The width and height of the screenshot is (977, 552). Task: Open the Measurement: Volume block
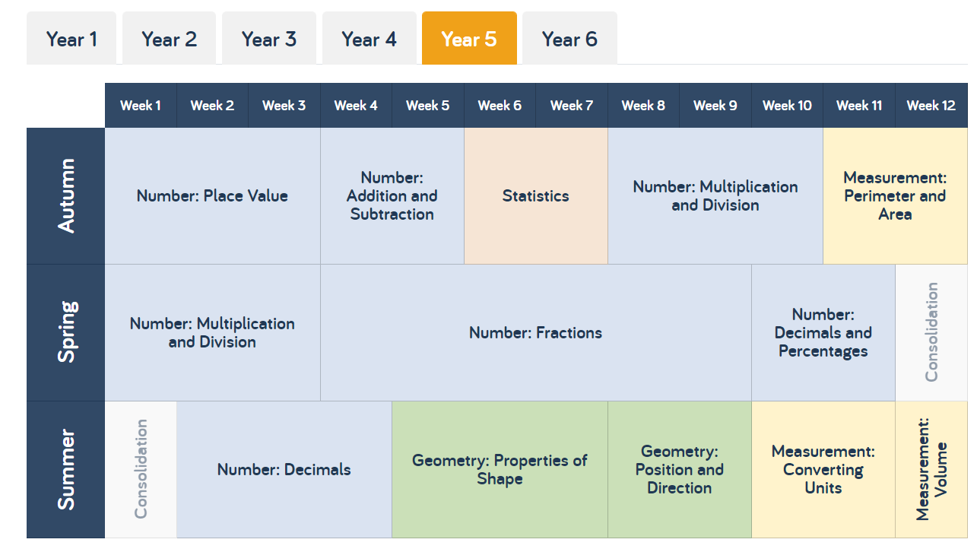931,470
